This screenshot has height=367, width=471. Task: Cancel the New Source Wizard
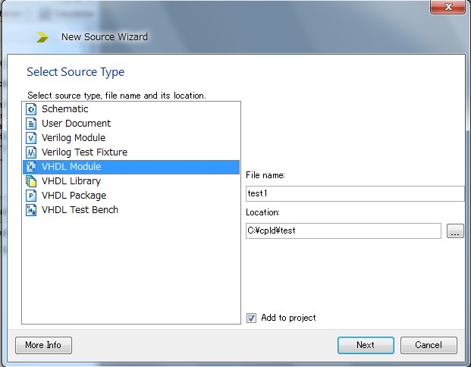(429, 345)
